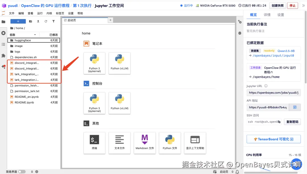Switch to the 设置 tab in right panel
Viewport: 307px width, 174px height.
pos(281,15)
